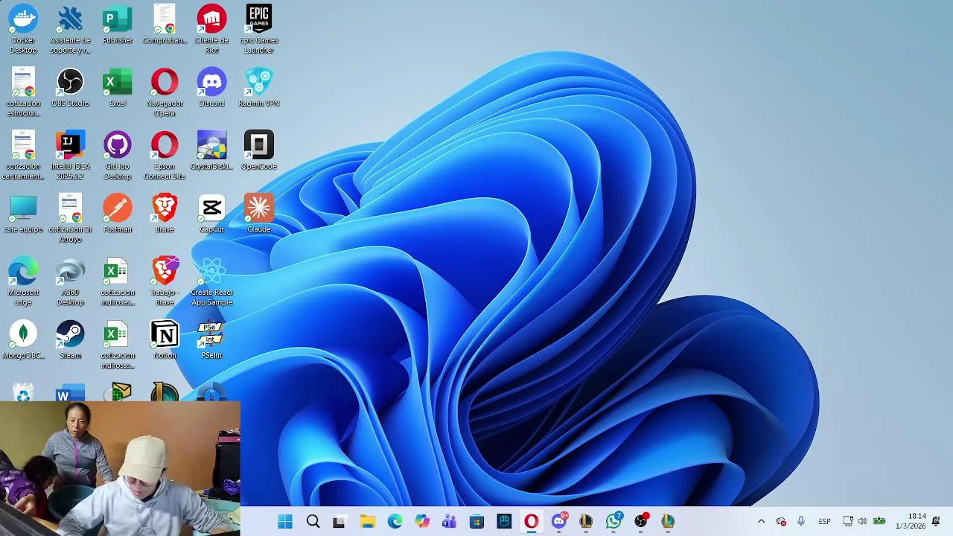Select the Este equipo icon
The width and height of the screenshot is (953, 536).
[23, 214]
